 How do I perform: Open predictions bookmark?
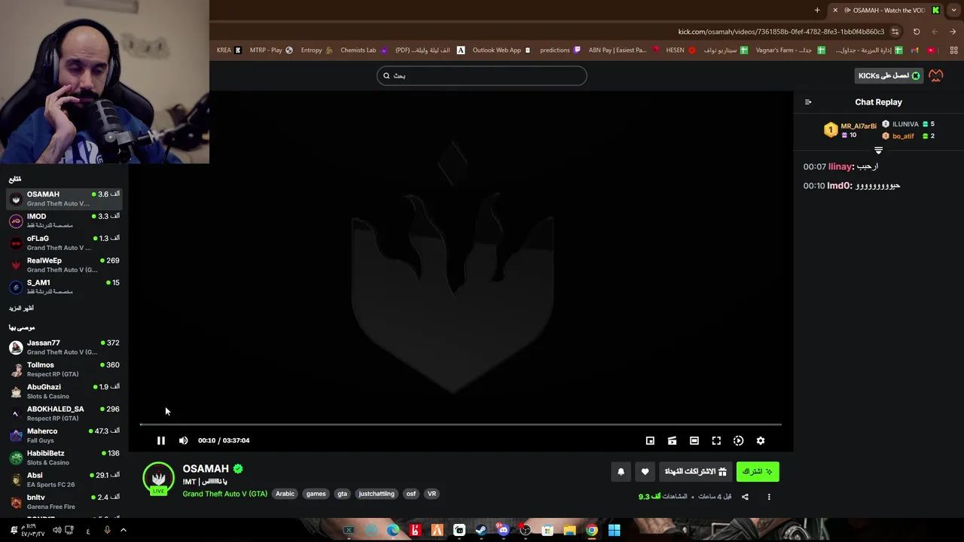point(560,50)
